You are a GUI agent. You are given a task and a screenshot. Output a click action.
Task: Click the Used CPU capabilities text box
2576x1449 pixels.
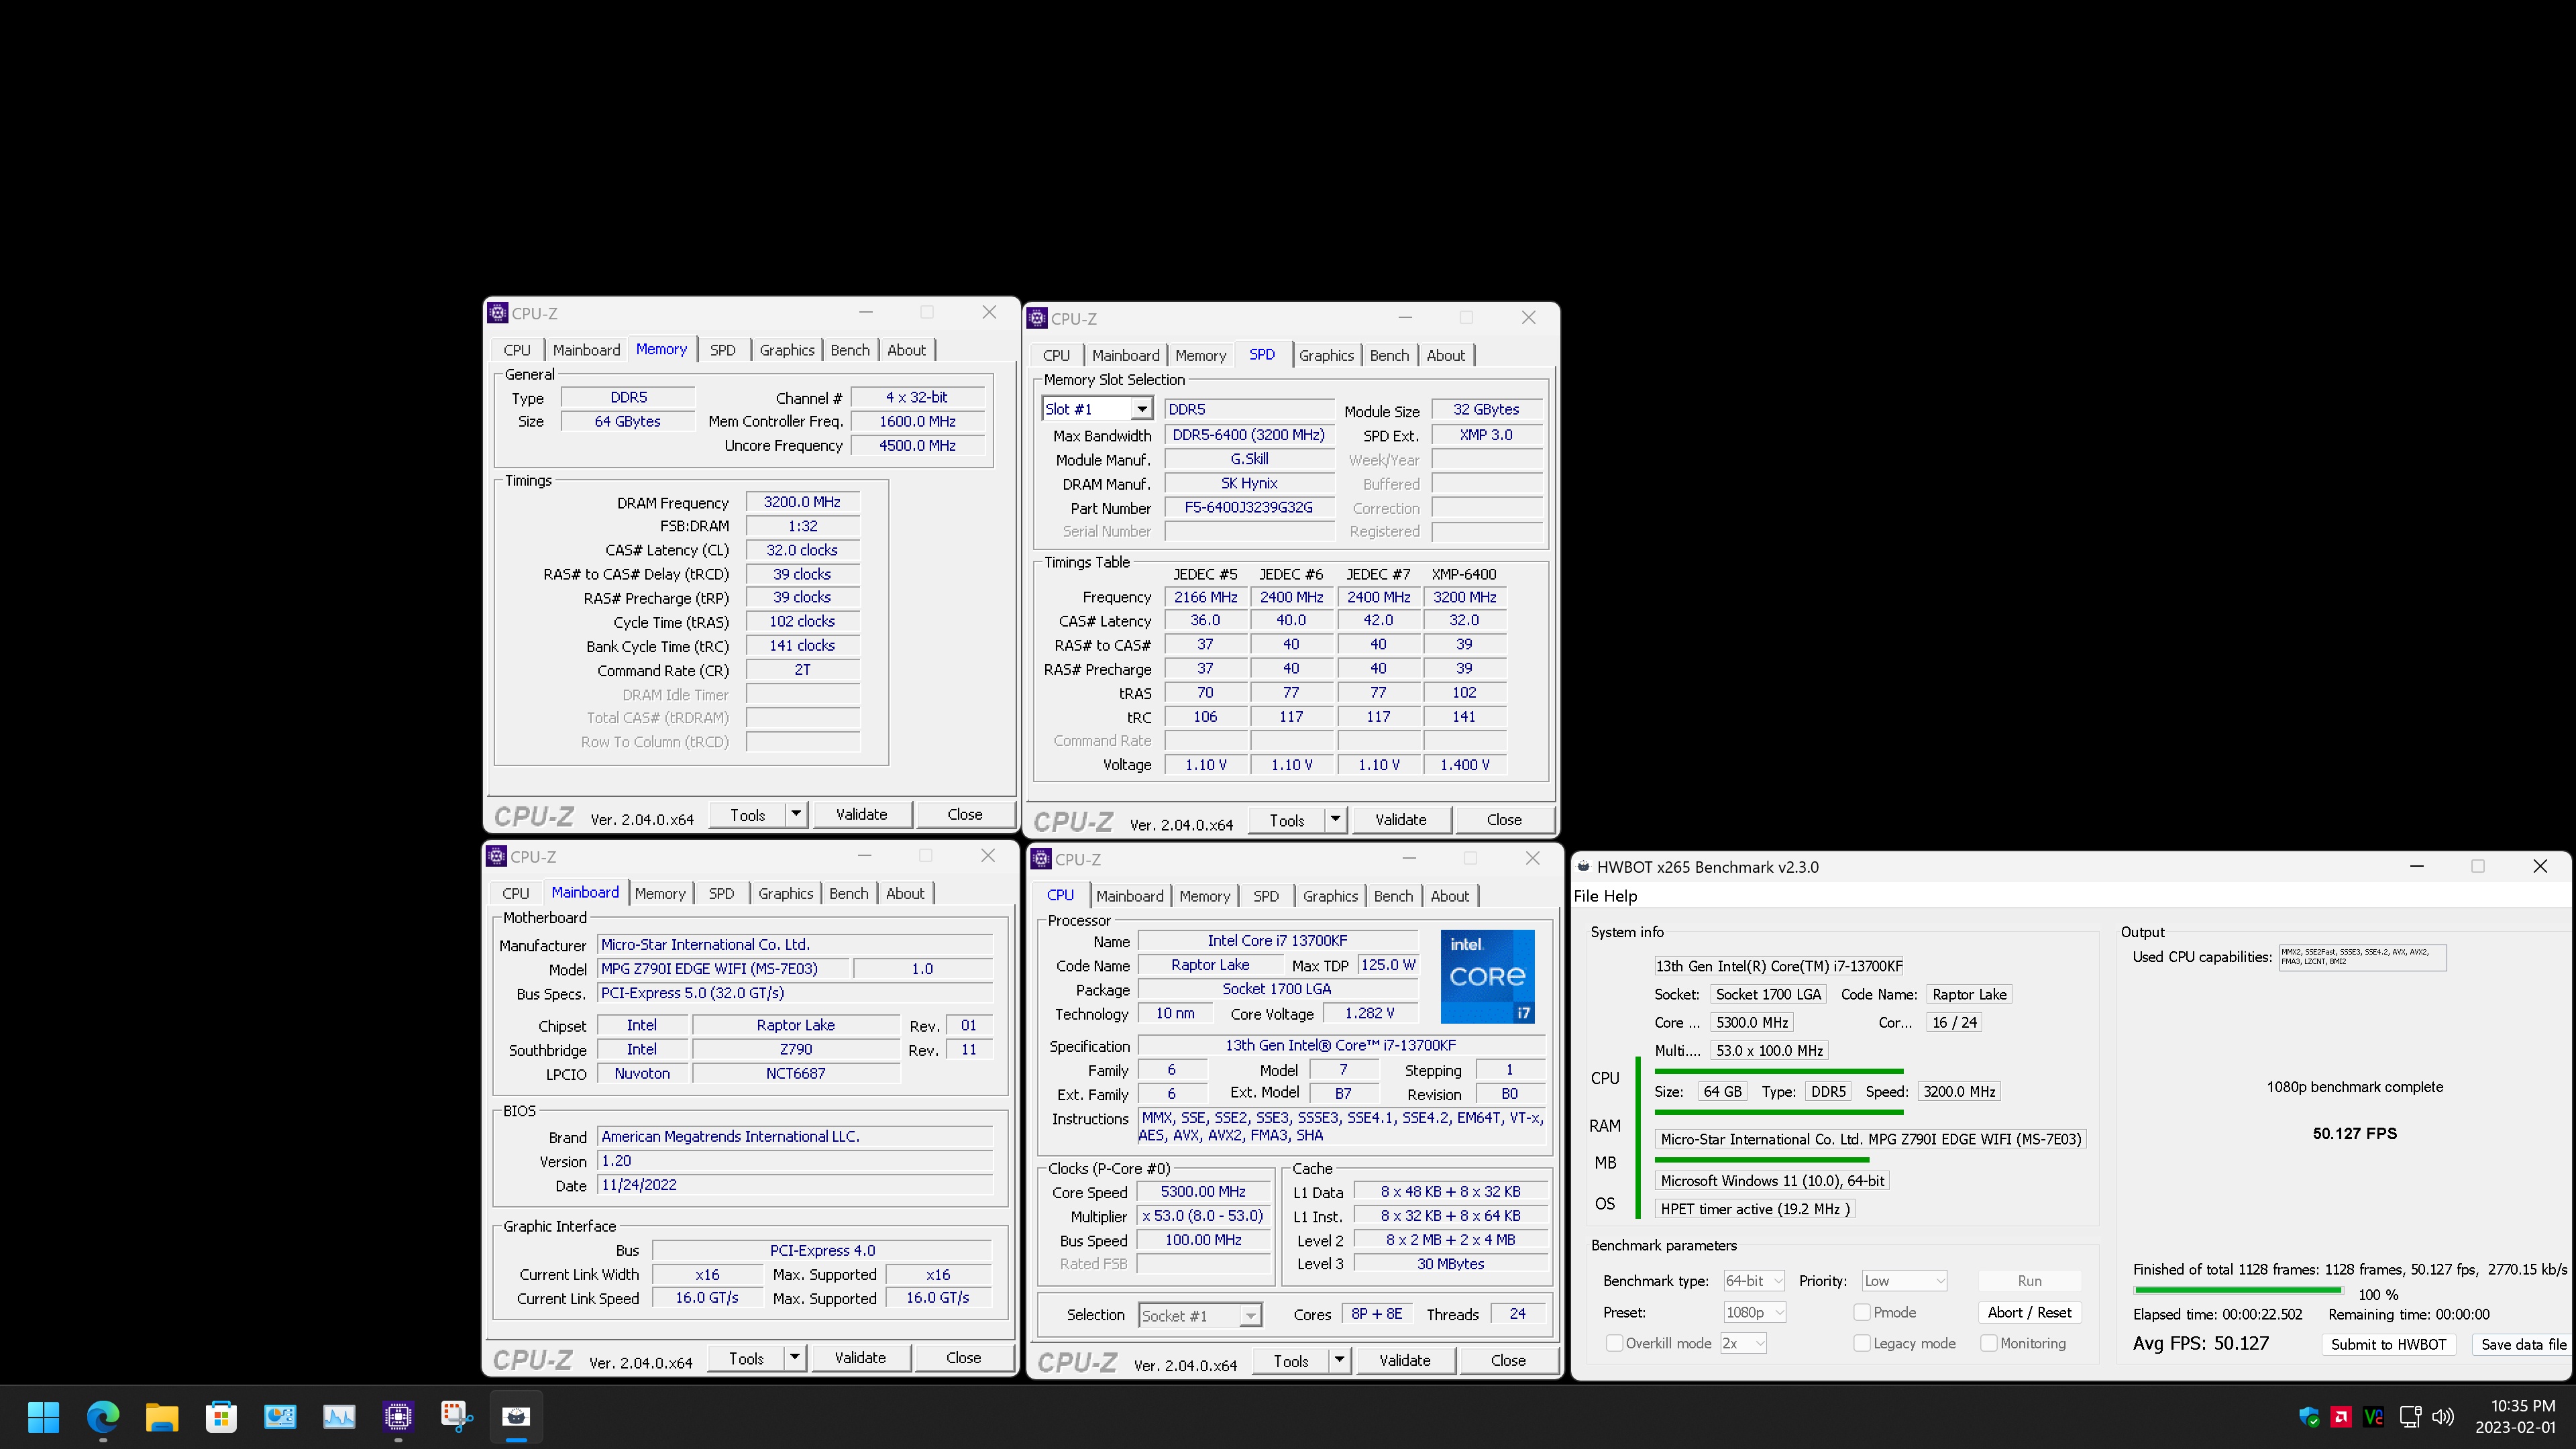click(x=2362, y=957)
